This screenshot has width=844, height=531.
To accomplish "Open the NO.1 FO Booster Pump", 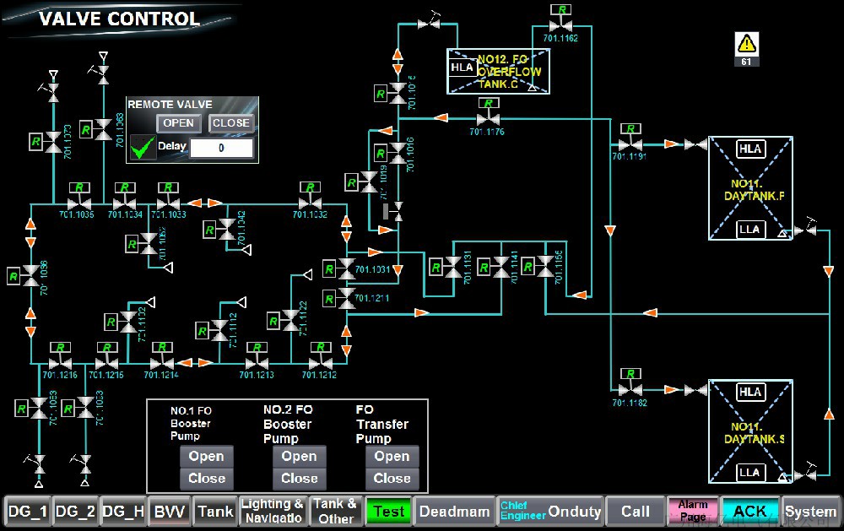I will coord(207,456).
